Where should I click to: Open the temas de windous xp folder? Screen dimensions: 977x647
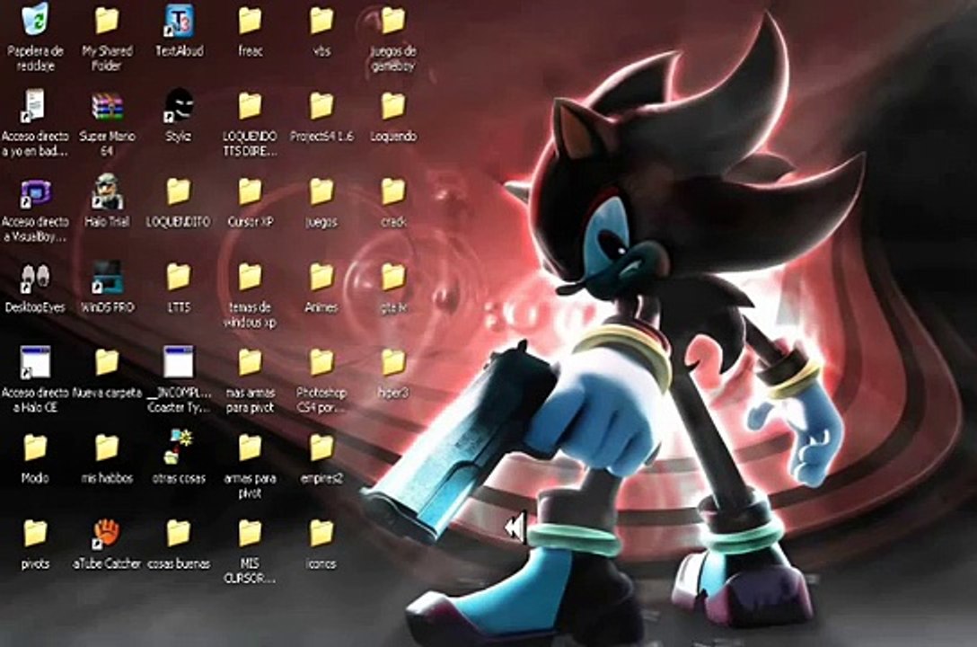250,276
